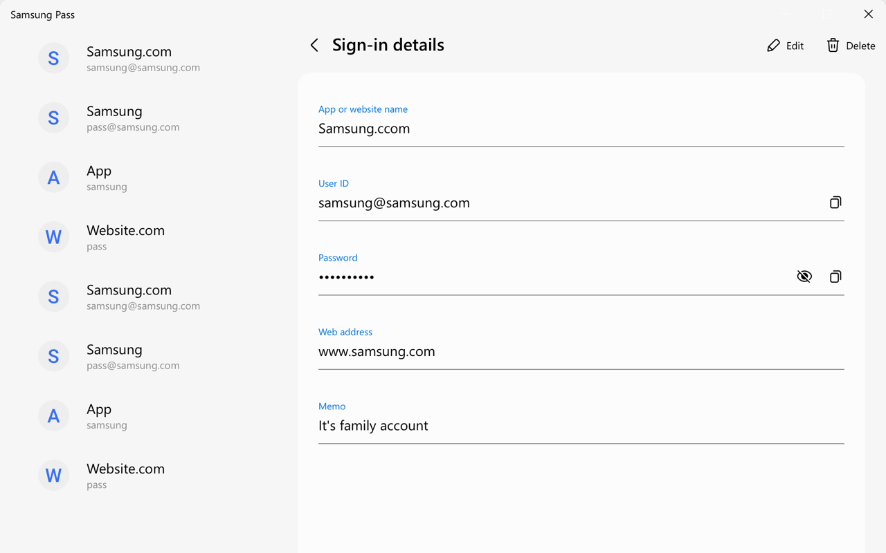Click the first S avatar for Samsung.com
This screenshot has width=886, height=553.
(53, 59)
